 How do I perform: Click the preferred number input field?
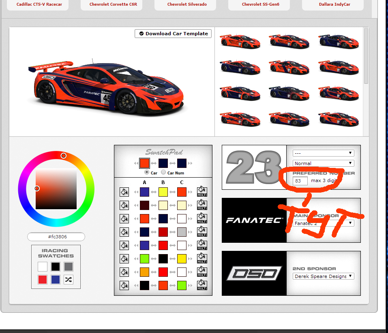pos(300,181)
